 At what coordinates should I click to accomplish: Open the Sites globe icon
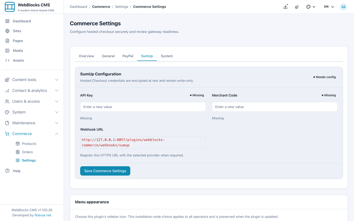7,31
